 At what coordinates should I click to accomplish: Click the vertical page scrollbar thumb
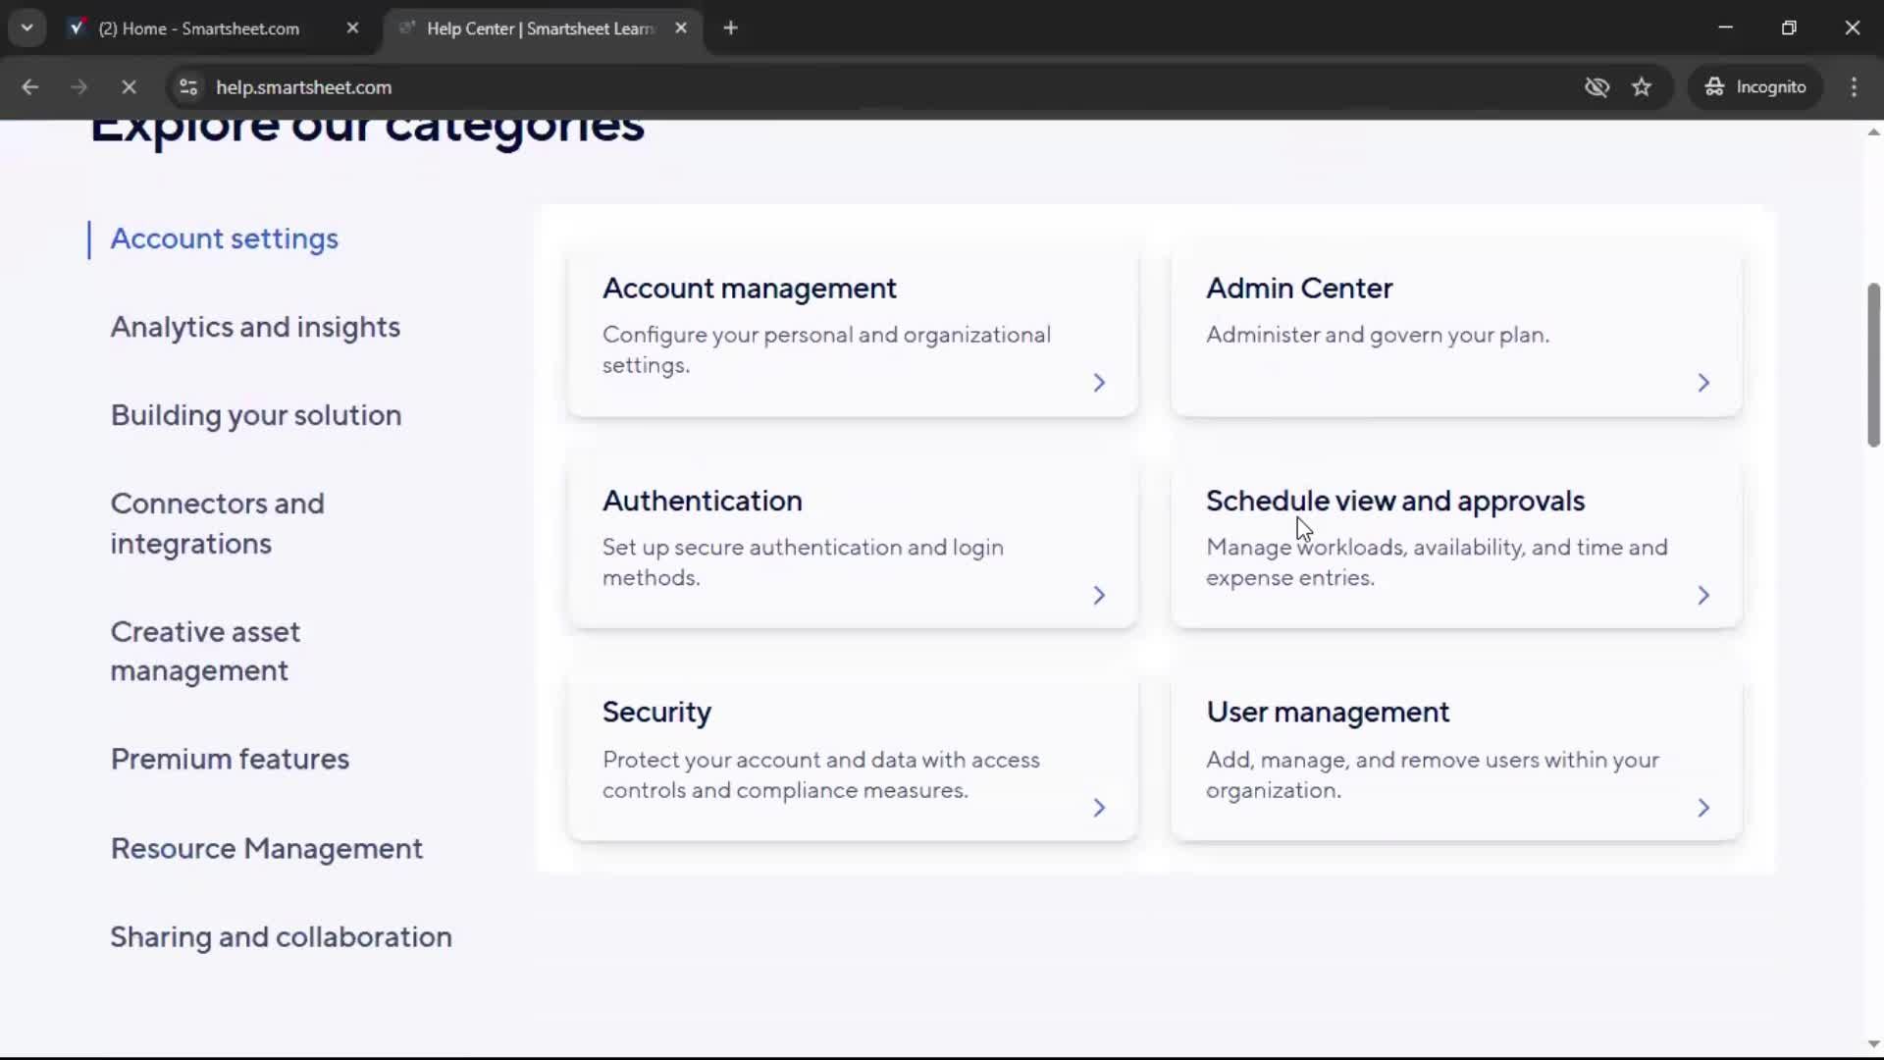click(x=1873, y=365)
